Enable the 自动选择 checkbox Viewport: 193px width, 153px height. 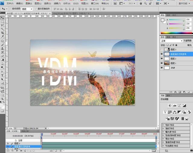tap(11, 9)
